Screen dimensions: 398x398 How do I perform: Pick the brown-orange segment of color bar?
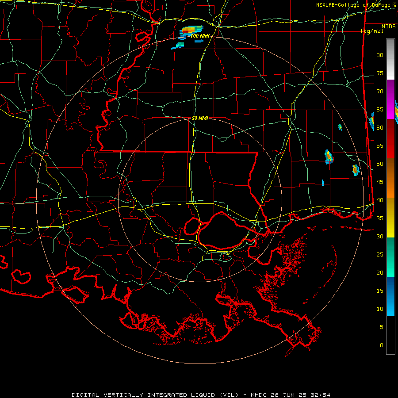(x=390, y=178)
